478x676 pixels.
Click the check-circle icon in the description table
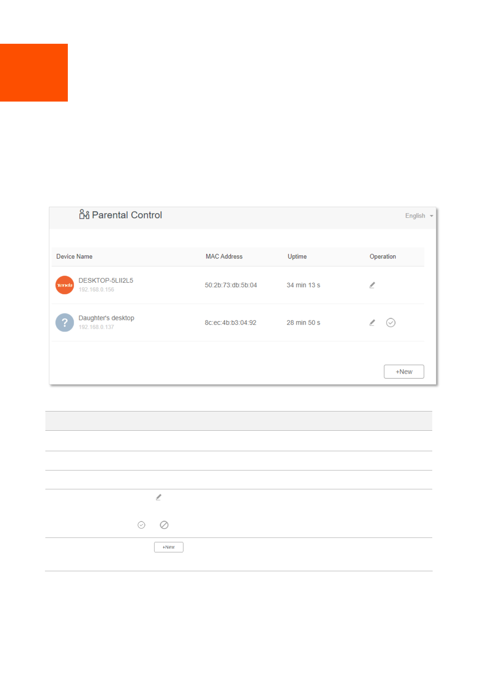point(141,525)
